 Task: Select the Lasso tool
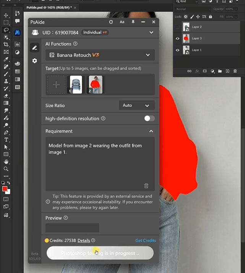coord(6,30)
